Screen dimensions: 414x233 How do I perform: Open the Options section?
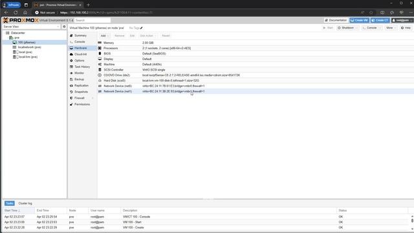[79, 60]
